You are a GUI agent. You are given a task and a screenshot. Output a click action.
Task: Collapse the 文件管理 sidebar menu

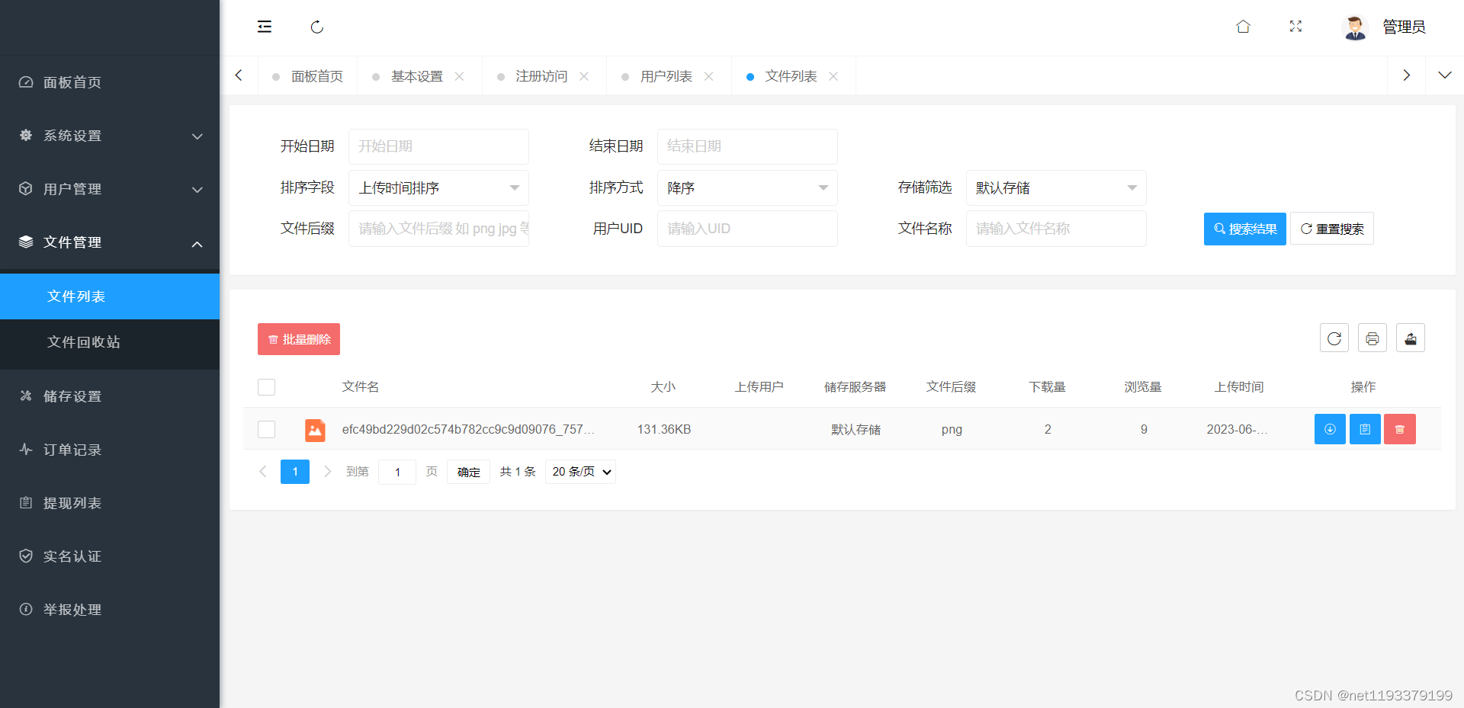(110, 242)
